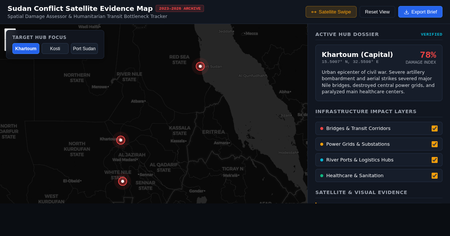This screenshot has width=450, height=236.
Task: Disable River Ports & Logistics Hubs layer
Action: [435, 160]
